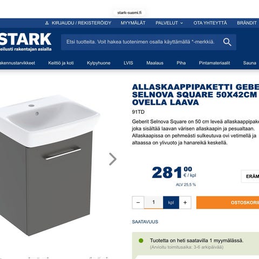Add product to cart with Ostoskoriin button

[228, 202]
